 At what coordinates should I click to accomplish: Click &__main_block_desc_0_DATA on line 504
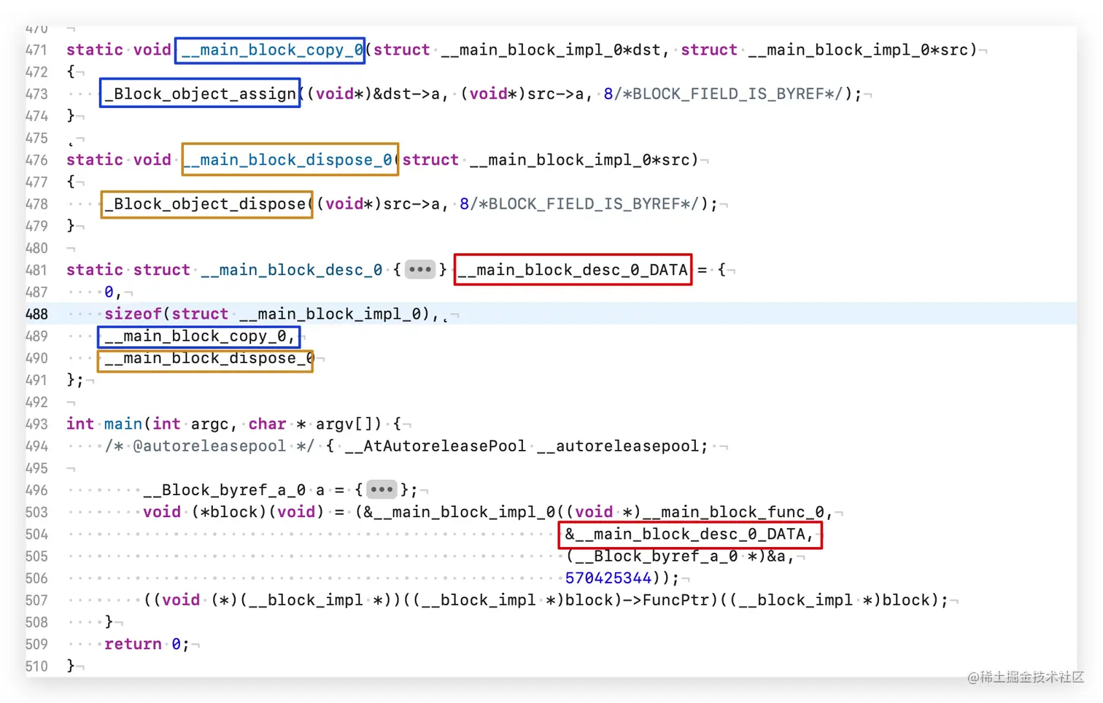click(685, 534)
